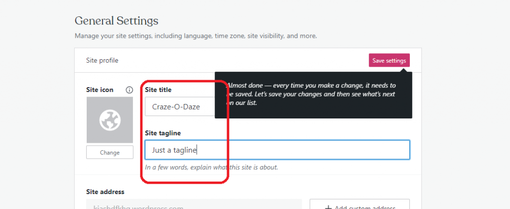This screenshot has width=510, height=209.
Task: Click the dark Almost done tooltip message
Action: click(x=313, y=95)
